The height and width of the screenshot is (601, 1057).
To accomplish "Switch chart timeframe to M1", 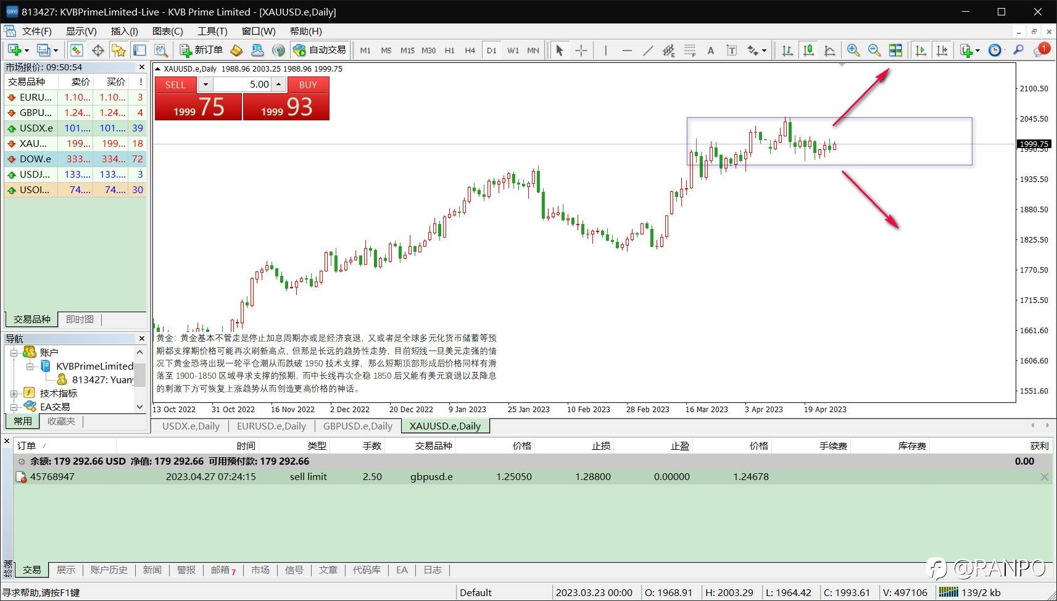I will tap(365, 51).
